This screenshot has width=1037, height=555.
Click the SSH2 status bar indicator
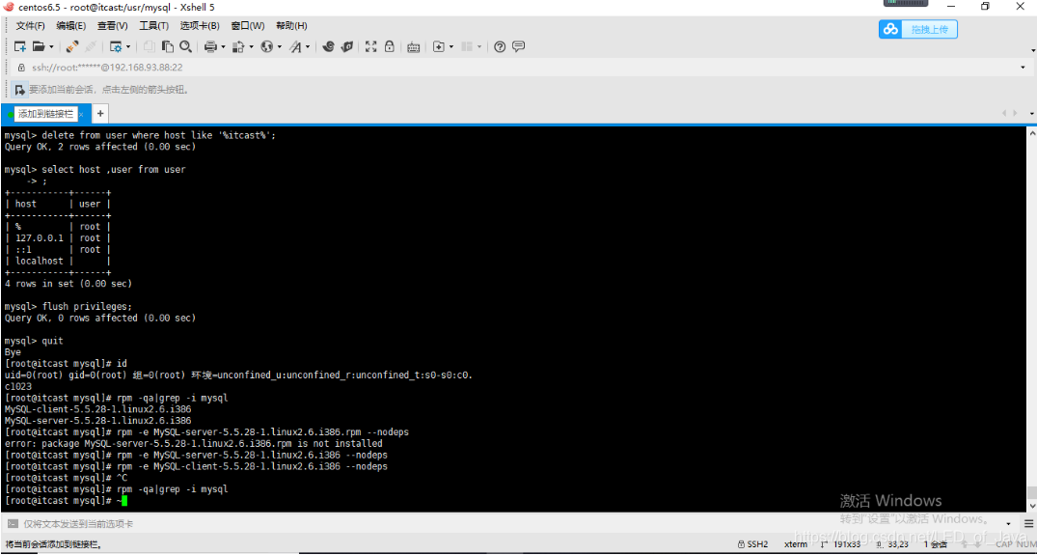pos(753,544)
